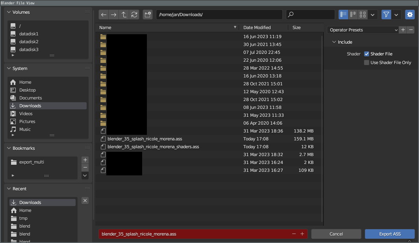This screenshot has width=419, height=243.
Task: Open filter settings dropdown
Action: tap(396, 15)
